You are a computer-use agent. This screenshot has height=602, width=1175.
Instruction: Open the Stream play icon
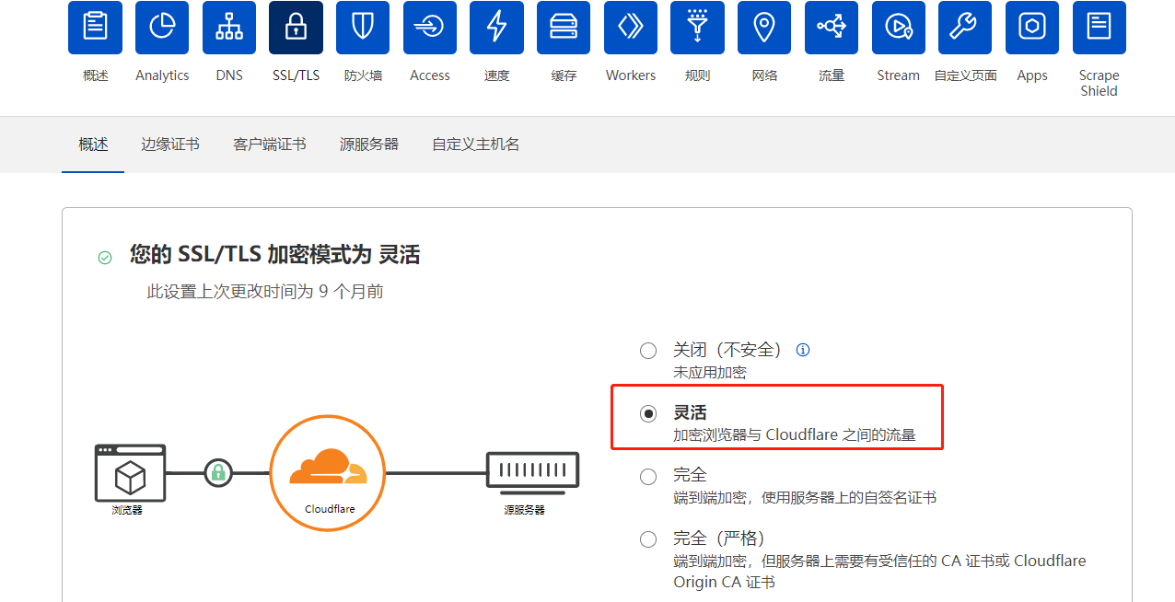899,28
